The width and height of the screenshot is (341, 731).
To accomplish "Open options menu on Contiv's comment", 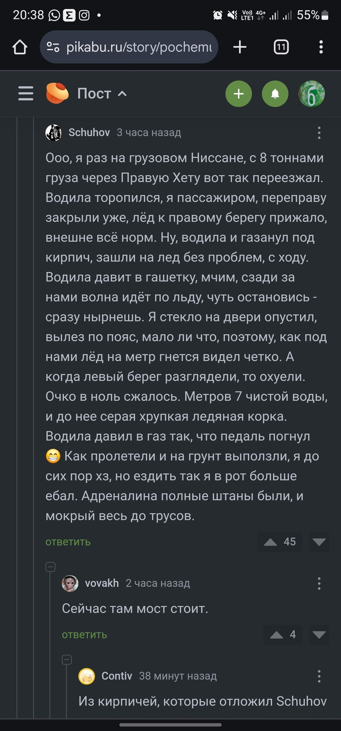I will 320,676.
